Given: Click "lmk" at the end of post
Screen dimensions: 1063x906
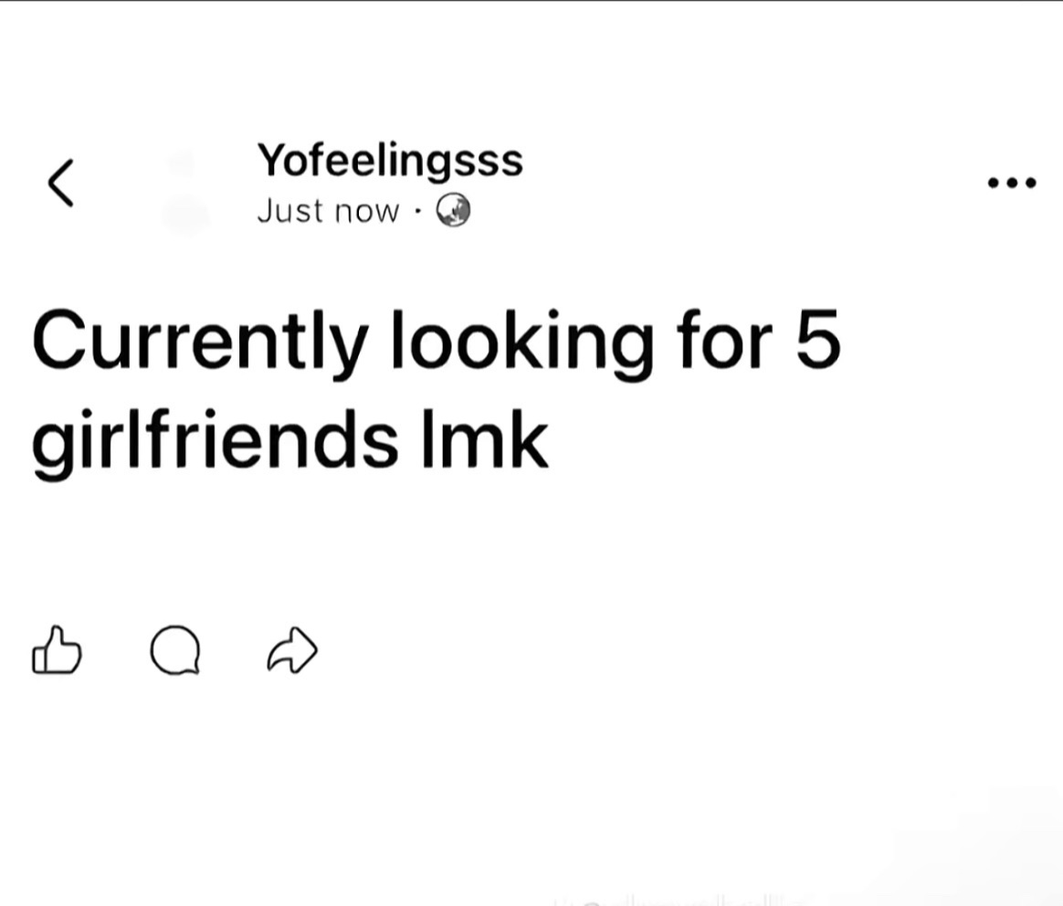Looking at the screenshot, I should tap(486, 438).
